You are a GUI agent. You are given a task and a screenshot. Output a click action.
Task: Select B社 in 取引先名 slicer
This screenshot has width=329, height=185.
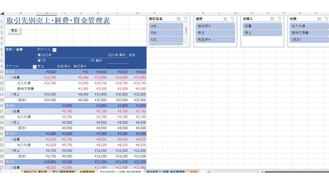pos(166,33)
